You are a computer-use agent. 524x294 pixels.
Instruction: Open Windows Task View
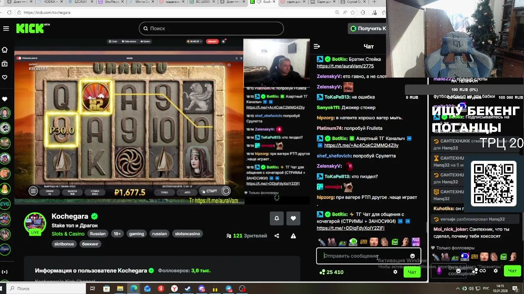[x=93, y=289]
